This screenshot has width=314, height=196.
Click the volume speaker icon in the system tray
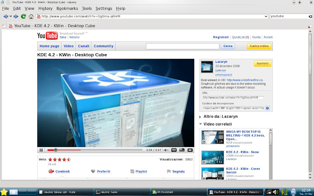click(x=276, y=192)
